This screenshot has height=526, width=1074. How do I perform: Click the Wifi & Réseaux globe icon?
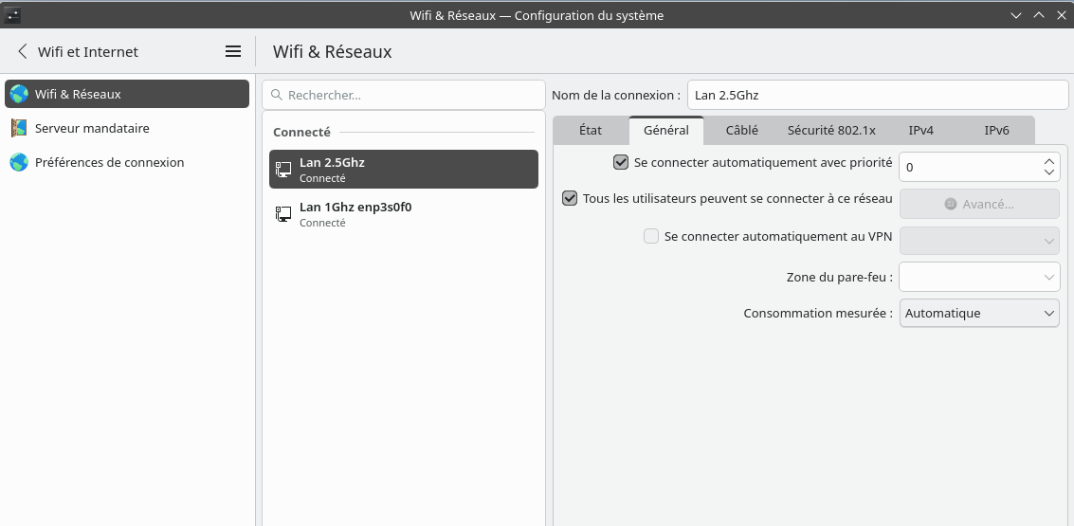click(x=19, y=94)
